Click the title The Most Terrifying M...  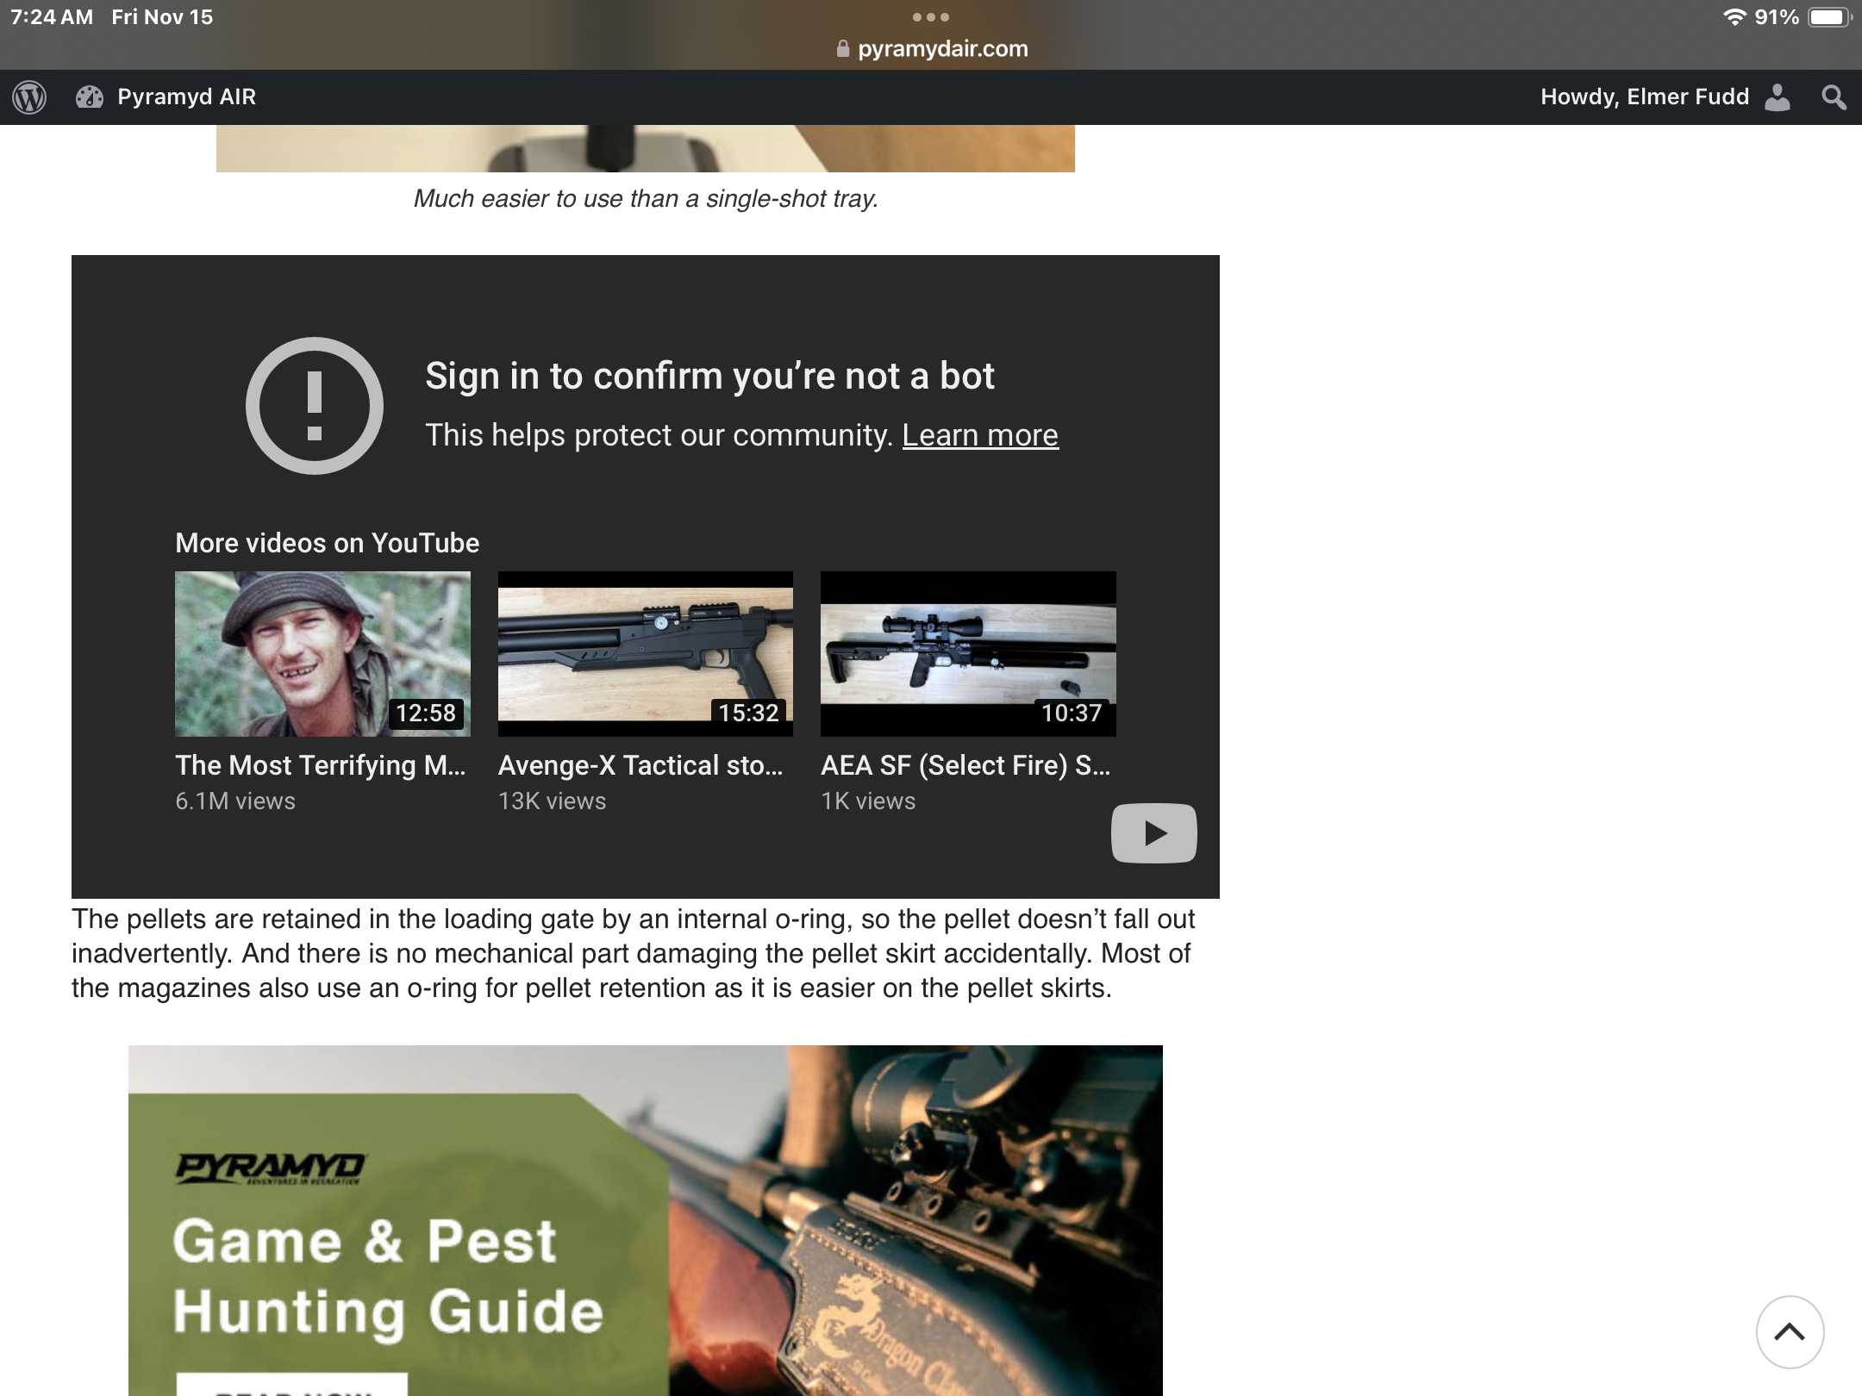(321, 765)
